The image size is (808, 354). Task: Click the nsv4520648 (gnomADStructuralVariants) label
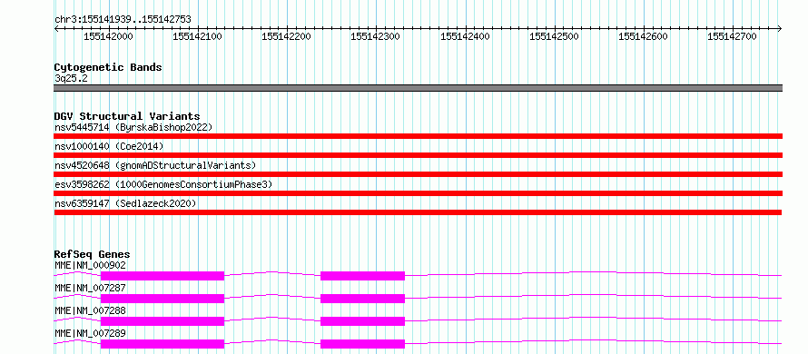tap(155, 165)
